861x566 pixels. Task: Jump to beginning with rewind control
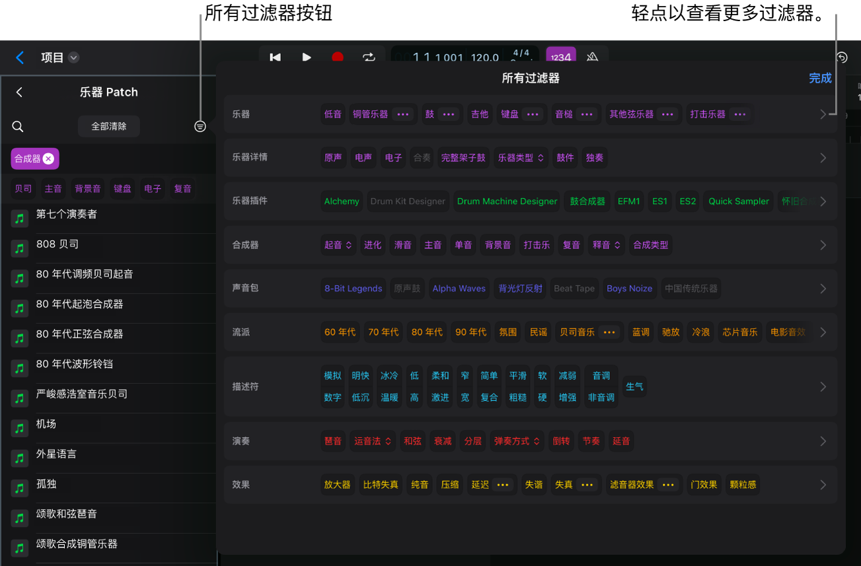coord(276,57)
